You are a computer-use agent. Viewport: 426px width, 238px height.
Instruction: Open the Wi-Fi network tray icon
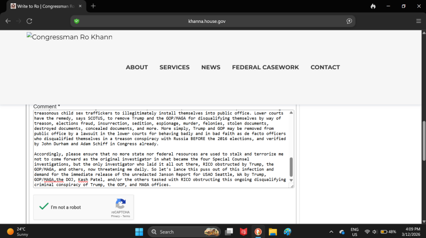[367, 232]
